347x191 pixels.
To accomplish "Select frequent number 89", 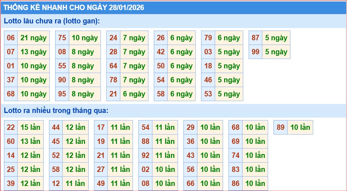I will (281, 127).
